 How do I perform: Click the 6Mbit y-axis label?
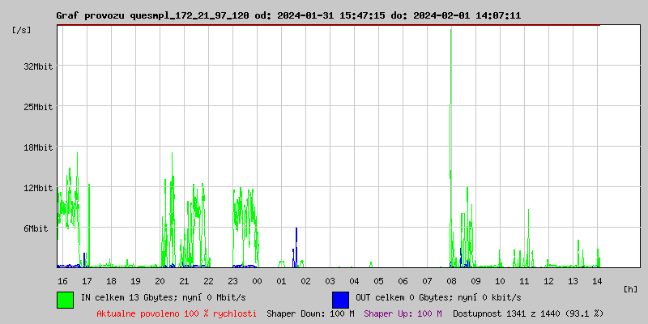(x=36, y=228)
